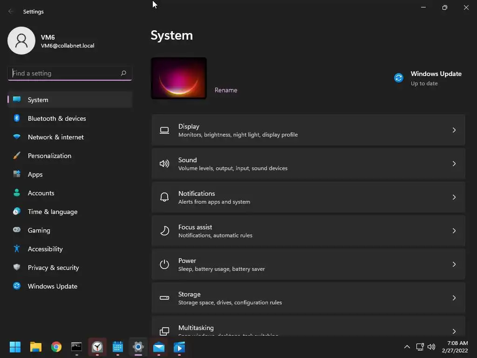The image size is (477, 358).
Task: Click the speaker volume tray icon
Action: [x=431, y=347]
